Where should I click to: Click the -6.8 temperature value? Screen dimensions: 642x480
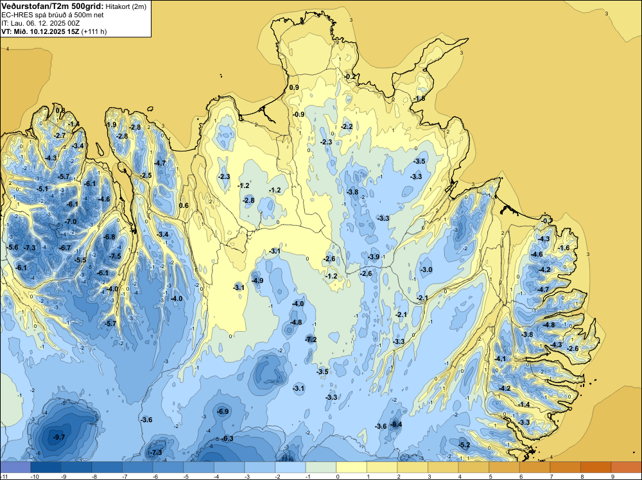[x=109, y=237]
